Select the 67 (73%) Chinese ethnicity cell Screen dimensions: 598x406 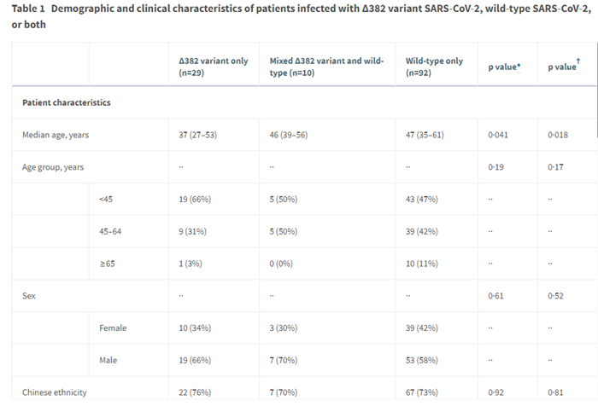(422, 392)
